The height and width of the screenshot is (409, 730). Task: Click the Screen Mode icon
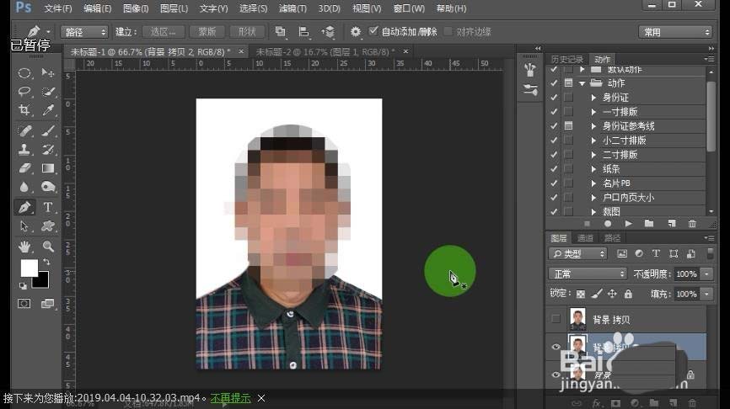point(47,304)
